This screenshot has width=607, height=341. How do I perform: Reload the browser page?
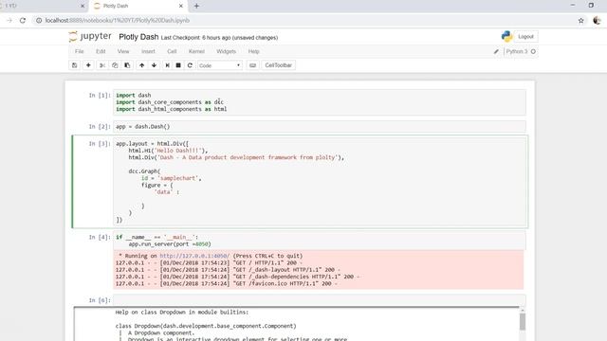point(23,21)
